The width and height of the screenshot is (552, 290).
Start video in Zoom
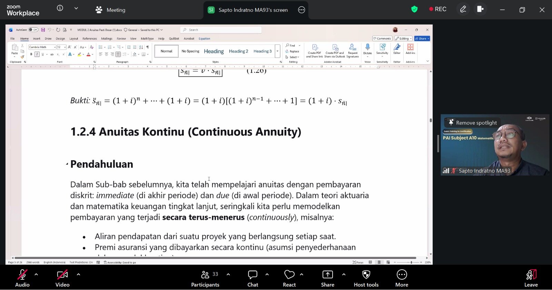click(62, 278)
